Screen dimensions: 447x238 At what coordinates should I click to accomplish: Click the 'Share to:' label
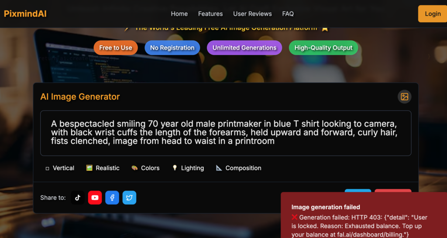coord(53,198)
